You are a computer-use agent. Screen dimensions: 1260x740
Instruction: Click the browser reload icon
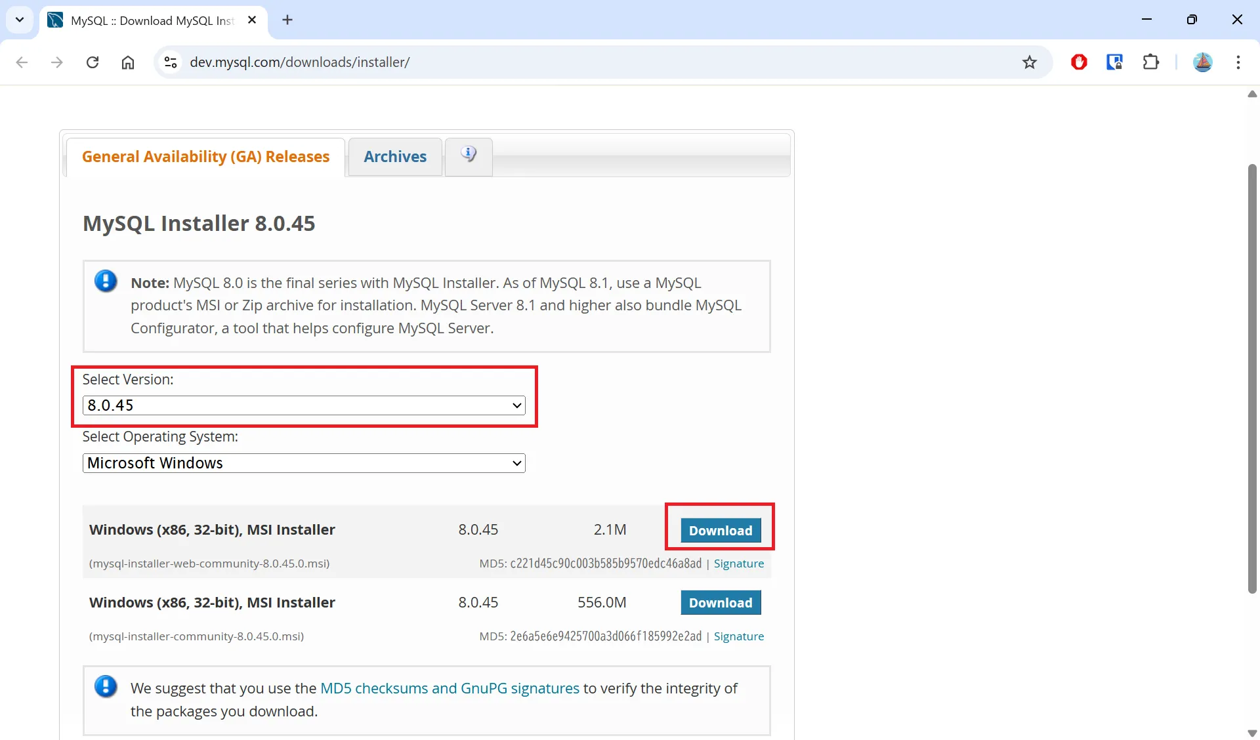(93, 62)
